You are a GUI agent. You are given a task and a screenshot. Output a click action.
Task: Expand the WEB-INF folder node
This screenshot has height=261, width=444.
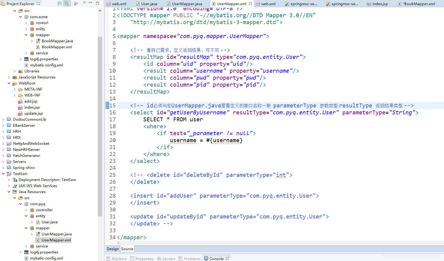pos(15,95)
